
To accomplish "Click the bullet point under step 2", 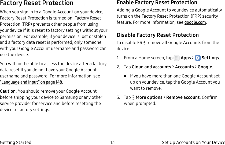I will point(125,76).
